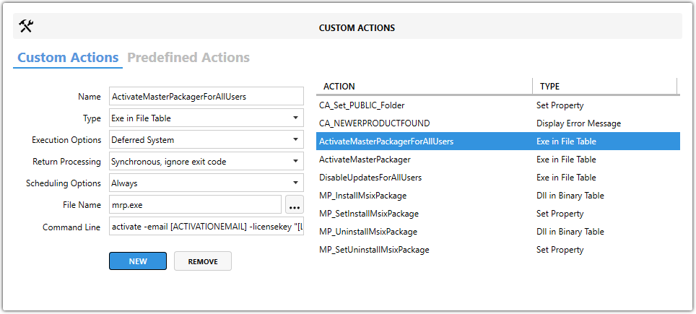
Task: Select the MP_InstallMsixPackage action
Action: coord(498,196)
